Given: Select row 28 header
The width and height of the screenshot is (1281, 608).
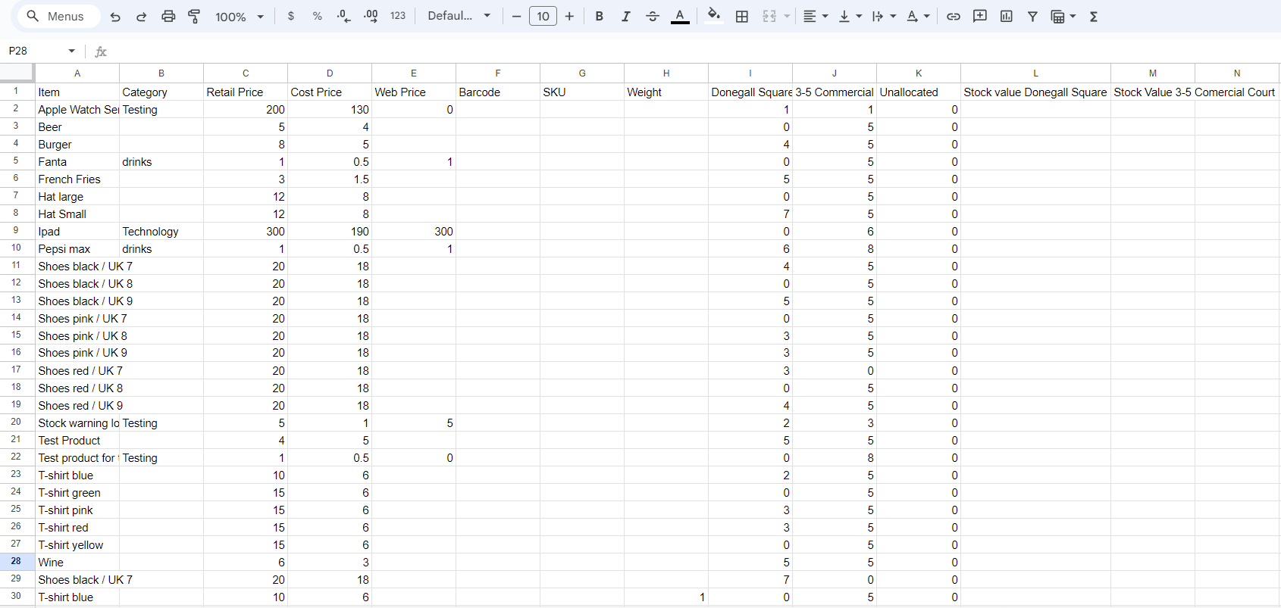Looking at the screenshot, I should (x=16, y=562).
